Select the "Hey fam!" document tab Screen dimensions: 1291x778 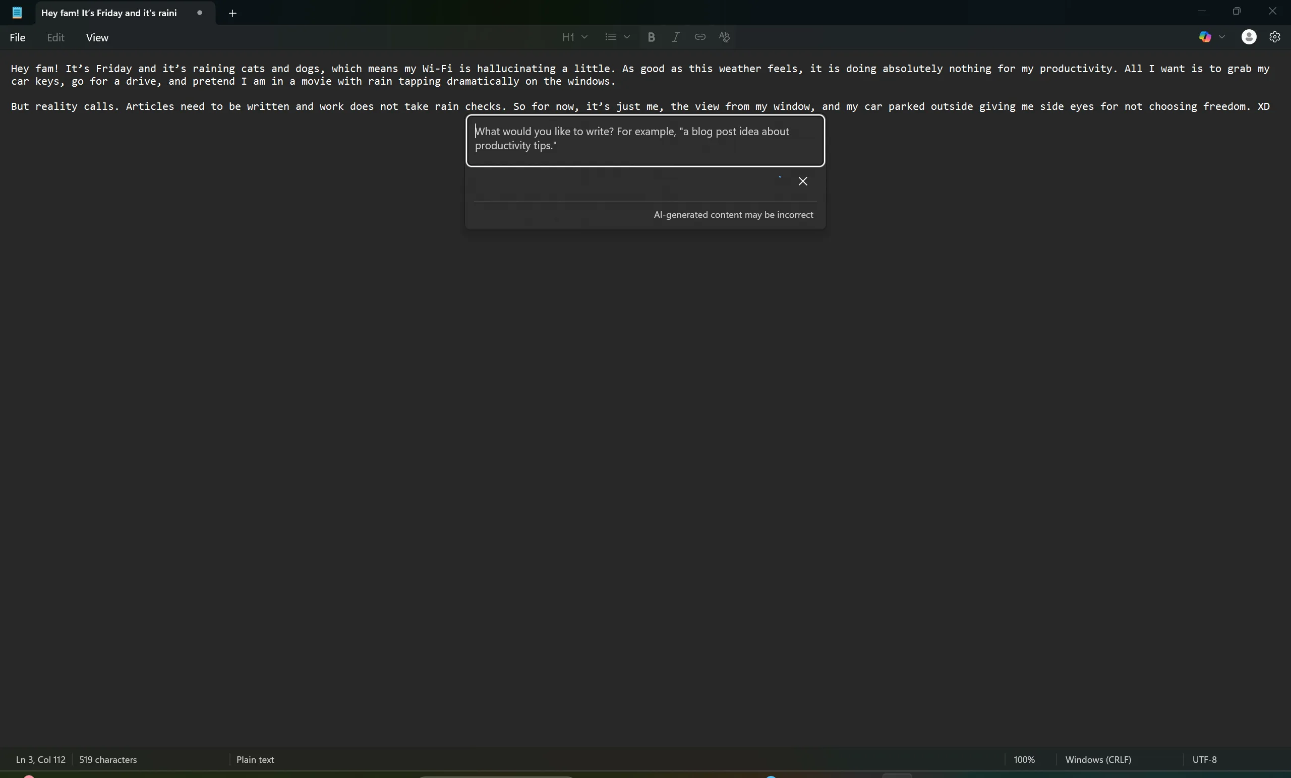coord(109,13)
